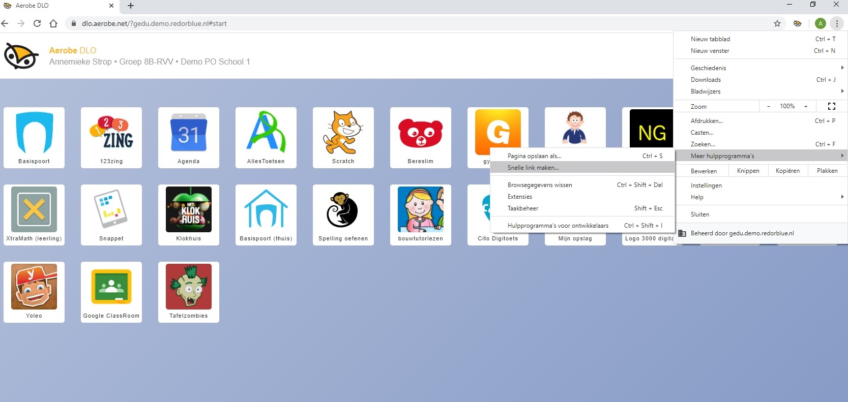This screenshot has height=402, width=848.
Task: Choose Pagina opslaan als...
Action: (x=582, y=156)
